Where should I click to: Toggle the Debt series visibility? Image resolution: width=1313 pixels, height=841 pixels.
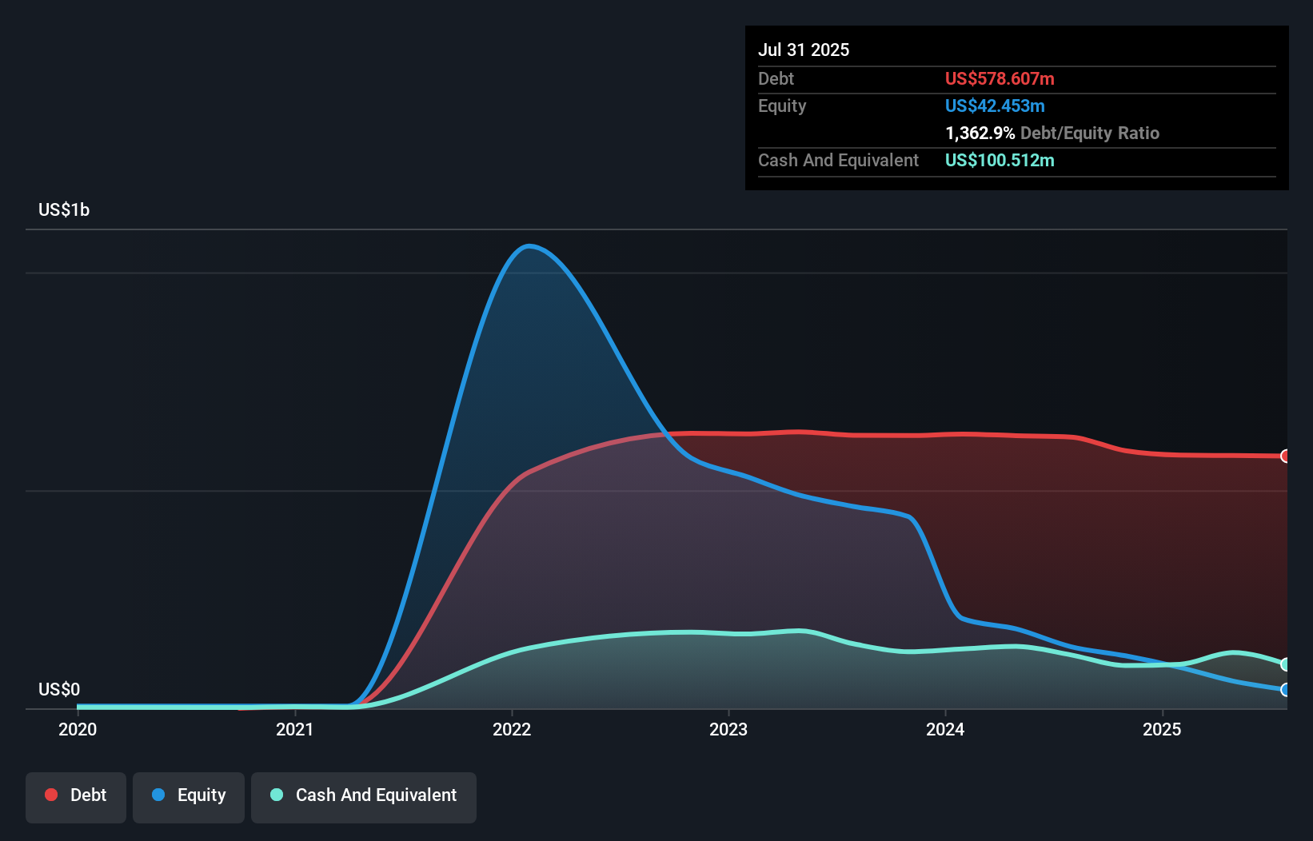tap(76, 795)
